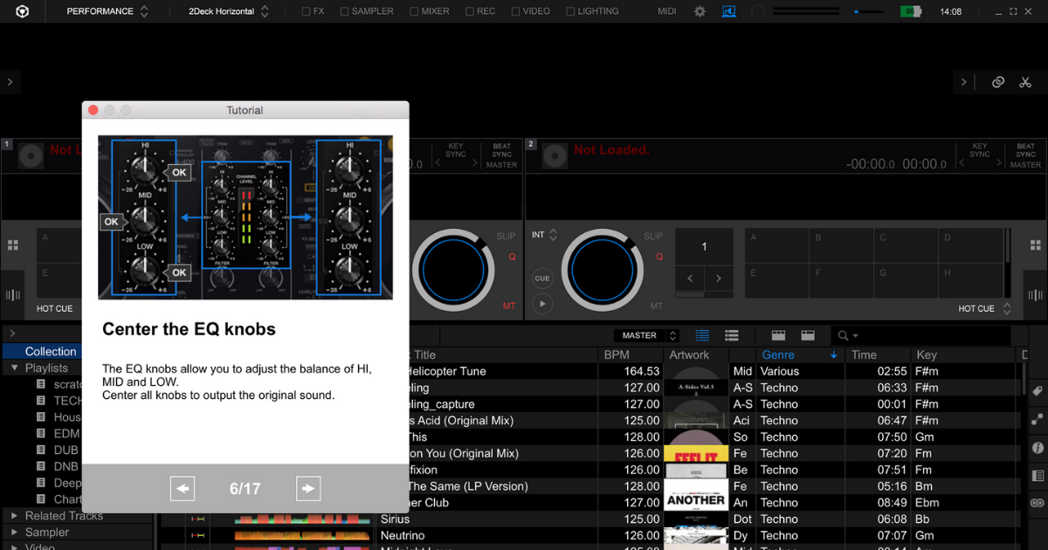Open the preferences gear icon
1048x550 pixels.
700,11
